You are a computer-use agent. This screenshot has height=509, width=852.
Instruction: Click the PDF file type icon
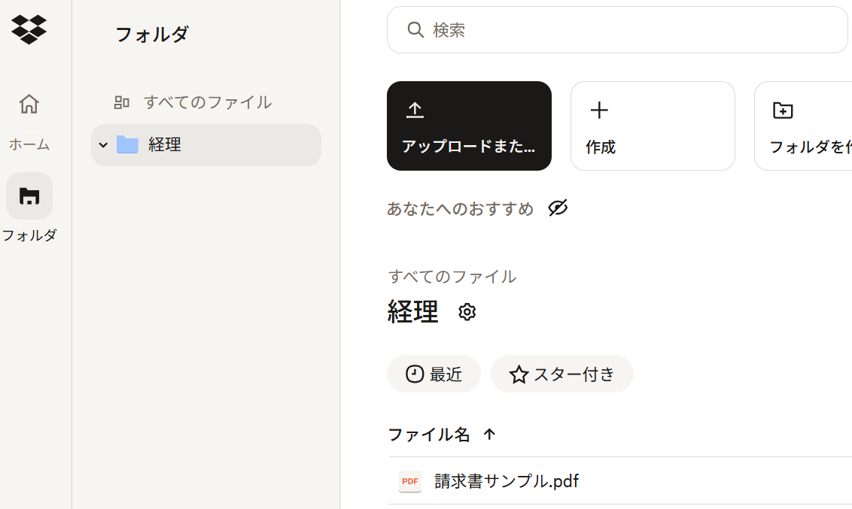click(x=410, y=481)
